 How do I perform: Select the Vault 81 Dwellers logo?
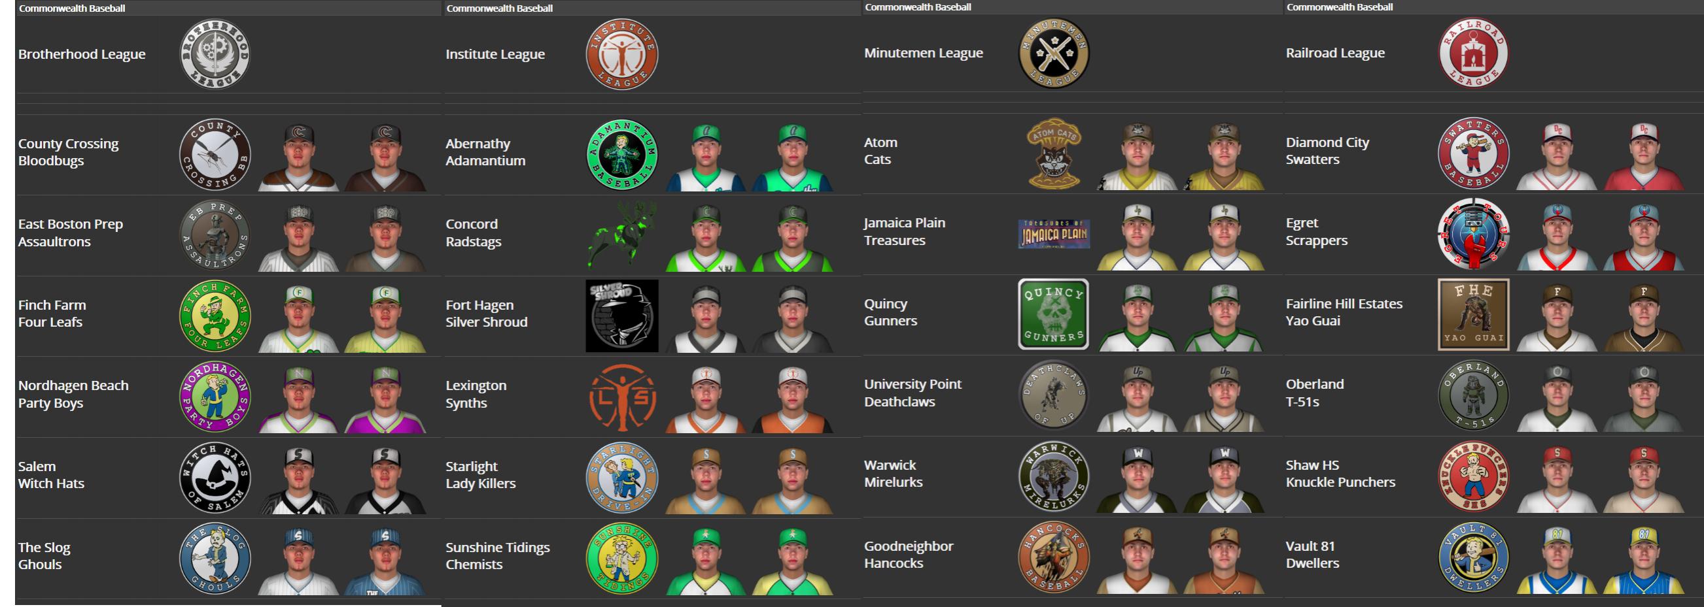point(1474,557)
